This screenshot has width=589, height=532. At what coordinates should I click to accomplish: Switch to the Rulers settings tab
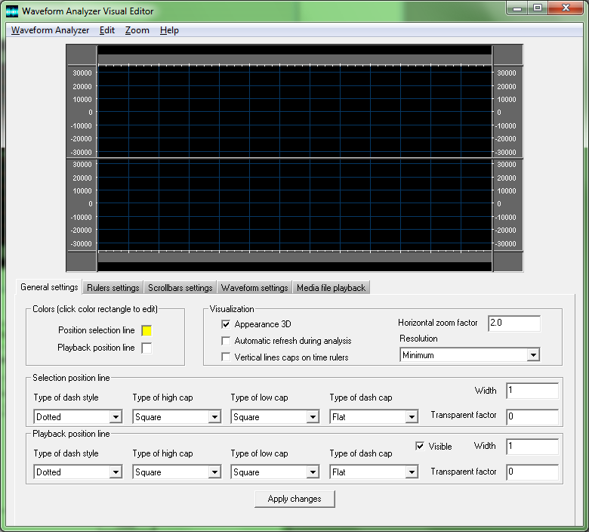click(x=113, y=288)
